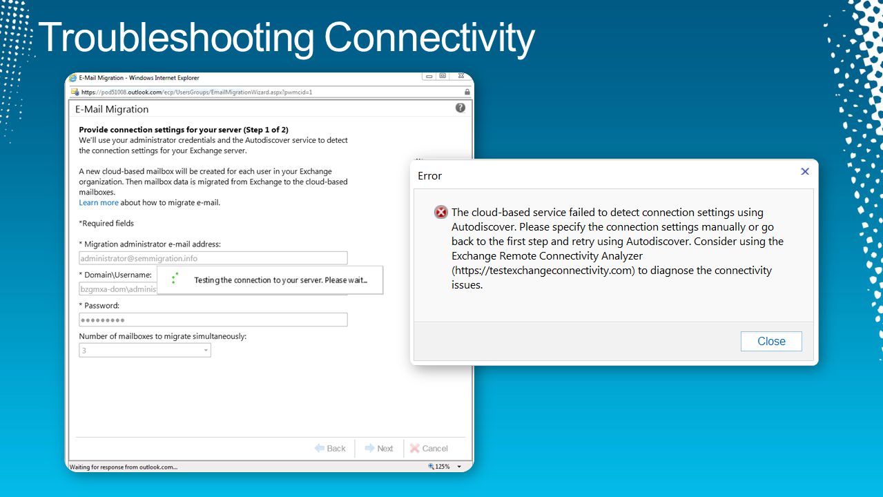Select the Password field
The width and height of the screenshot is (883, 497).
(213, 320)
